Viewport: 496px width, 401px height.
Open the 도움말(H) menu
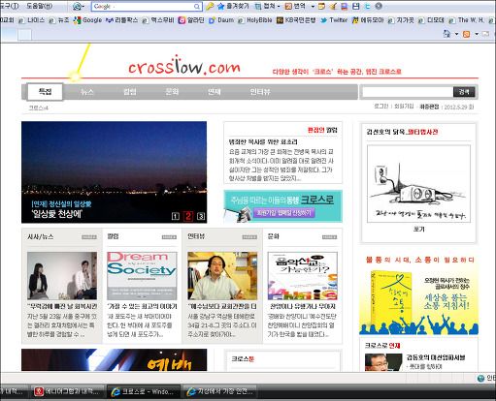click(39, 6)
